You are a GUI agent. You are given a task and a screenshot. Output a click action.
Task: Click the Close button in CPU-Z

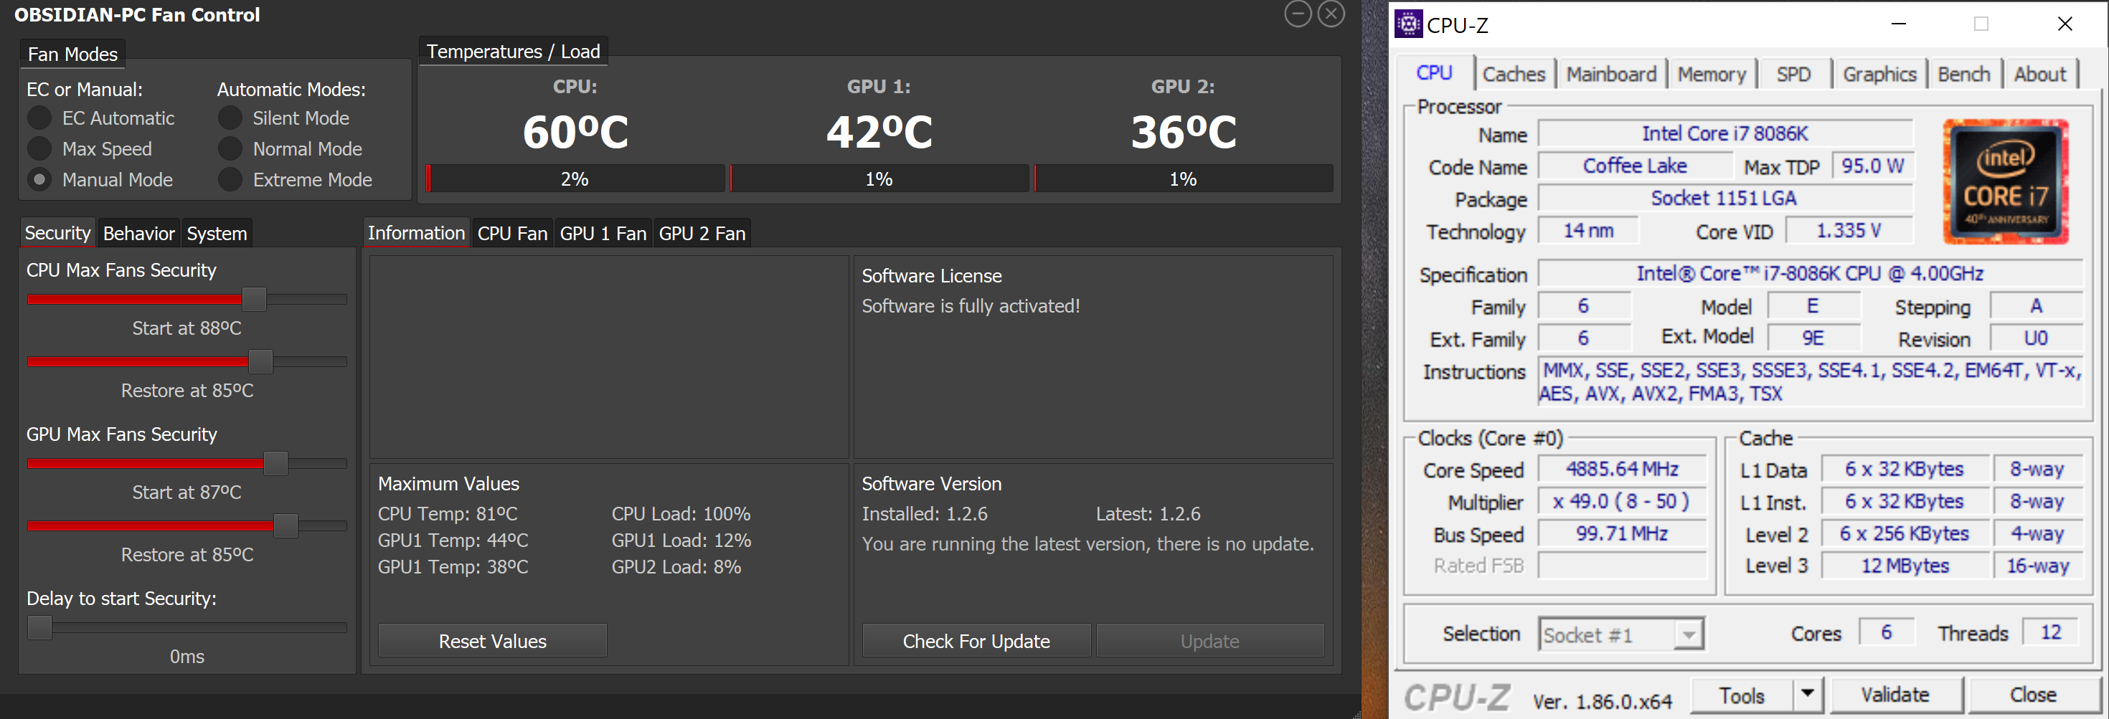coord(2033,695)
